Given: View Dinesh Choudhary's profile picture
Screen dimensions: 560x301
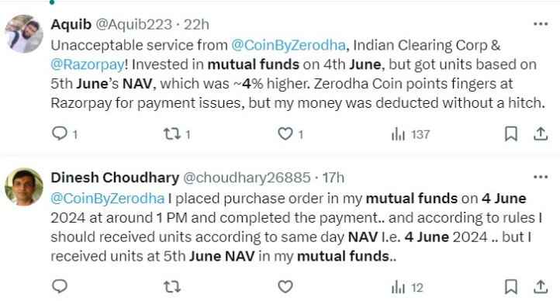Looking at the screenshot, I should click(24, 187).
